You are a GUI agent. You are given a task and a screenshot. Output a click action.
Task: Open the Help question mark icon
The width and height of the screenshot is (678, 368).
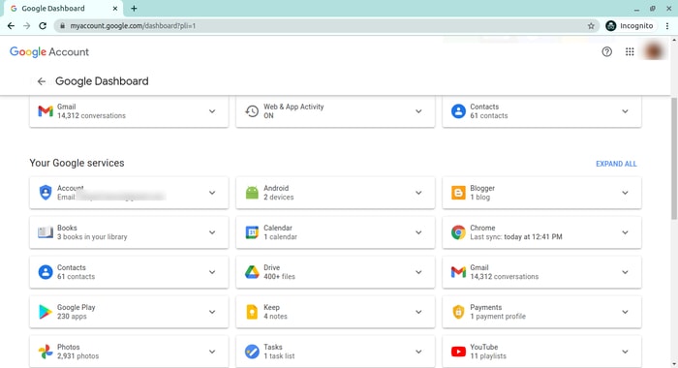pyautogui.click(x=606, y=52)
